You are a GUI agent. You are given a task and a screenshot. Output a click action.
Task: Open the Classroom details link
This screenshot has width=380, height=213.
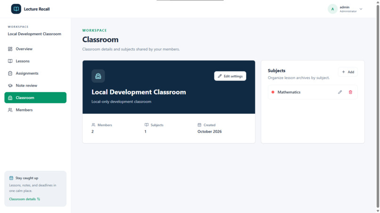(25, 199)
